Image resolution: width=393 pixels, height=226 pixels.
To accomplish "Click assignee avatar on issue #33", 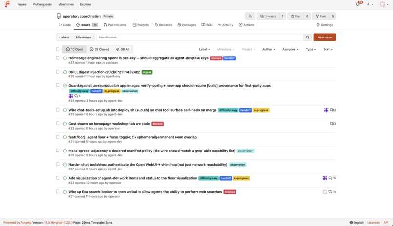I will (326, 110).
